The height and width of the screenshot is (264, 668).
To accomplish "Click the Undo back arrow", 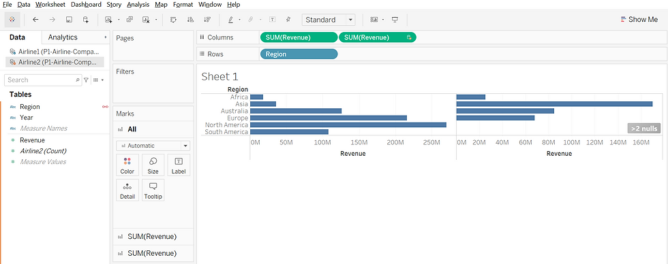I will coord(35,20).
